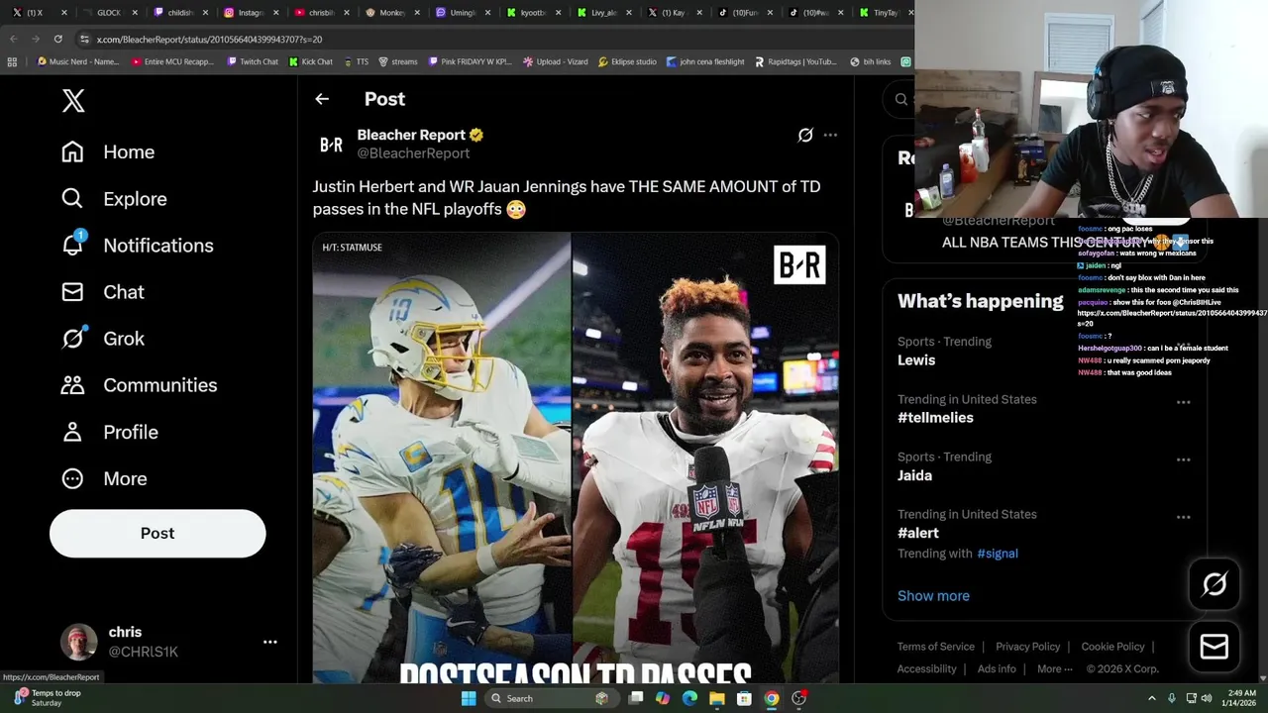
Task: Open the Profile page
Action: (109, 432)
